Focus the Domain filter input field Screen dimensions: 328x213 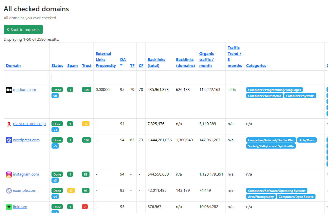pos(26,77)
